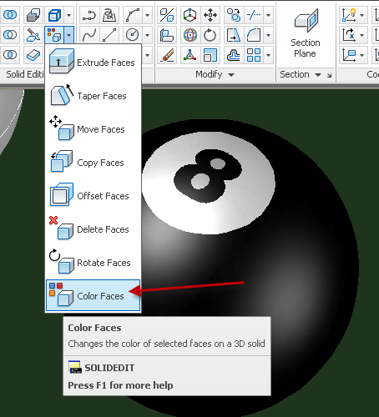Click the UCS icon with light bulb
This screenshot has width=379, height=417.
click(349, 14)
